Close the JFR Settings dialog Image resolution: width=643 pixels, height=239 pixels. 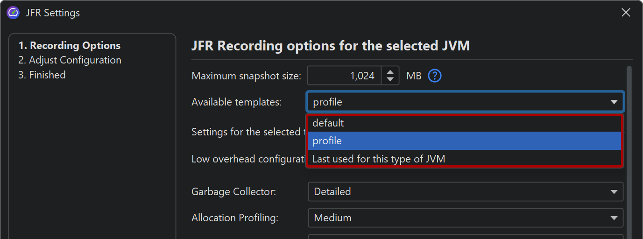coord(626,13)
